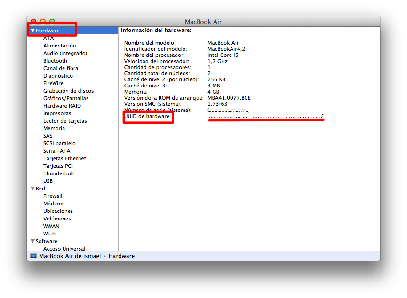Select Lector de tarjetas entry
This screenshot has height=298, width=407.
pyautogui.click(x=65, y=121)
